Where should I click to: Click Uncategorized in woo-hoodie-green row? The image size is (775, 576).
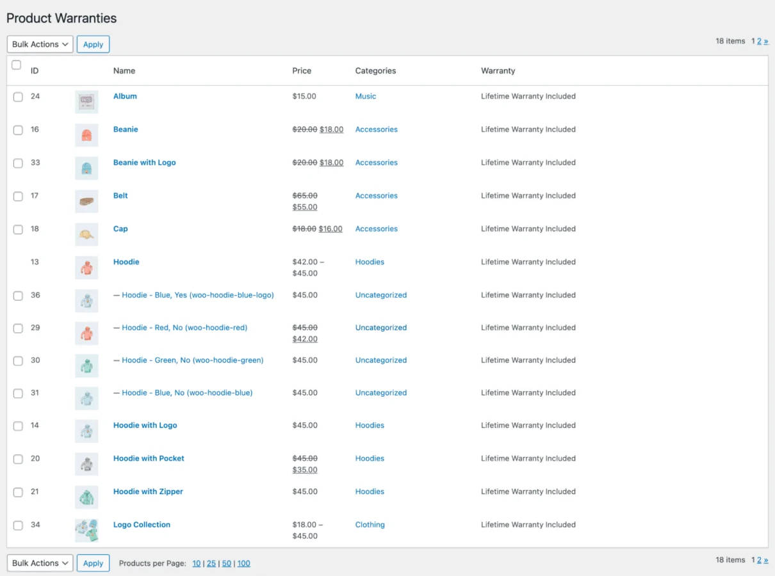click(381, 360)
